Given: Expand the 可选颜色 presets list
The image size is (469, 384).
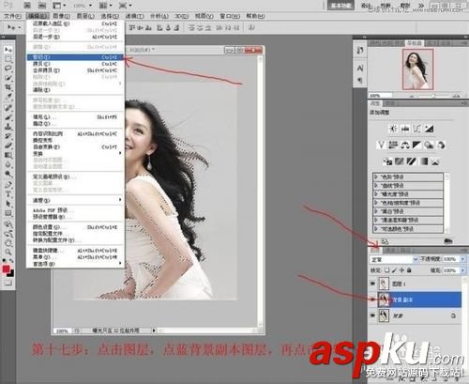Looking at the screenshot, I should click(376, 229).
